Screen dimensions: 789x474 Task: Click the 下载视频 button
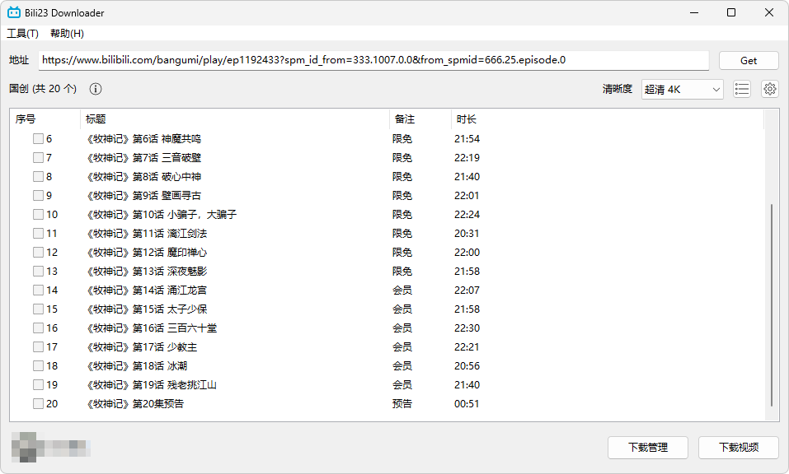739,448
